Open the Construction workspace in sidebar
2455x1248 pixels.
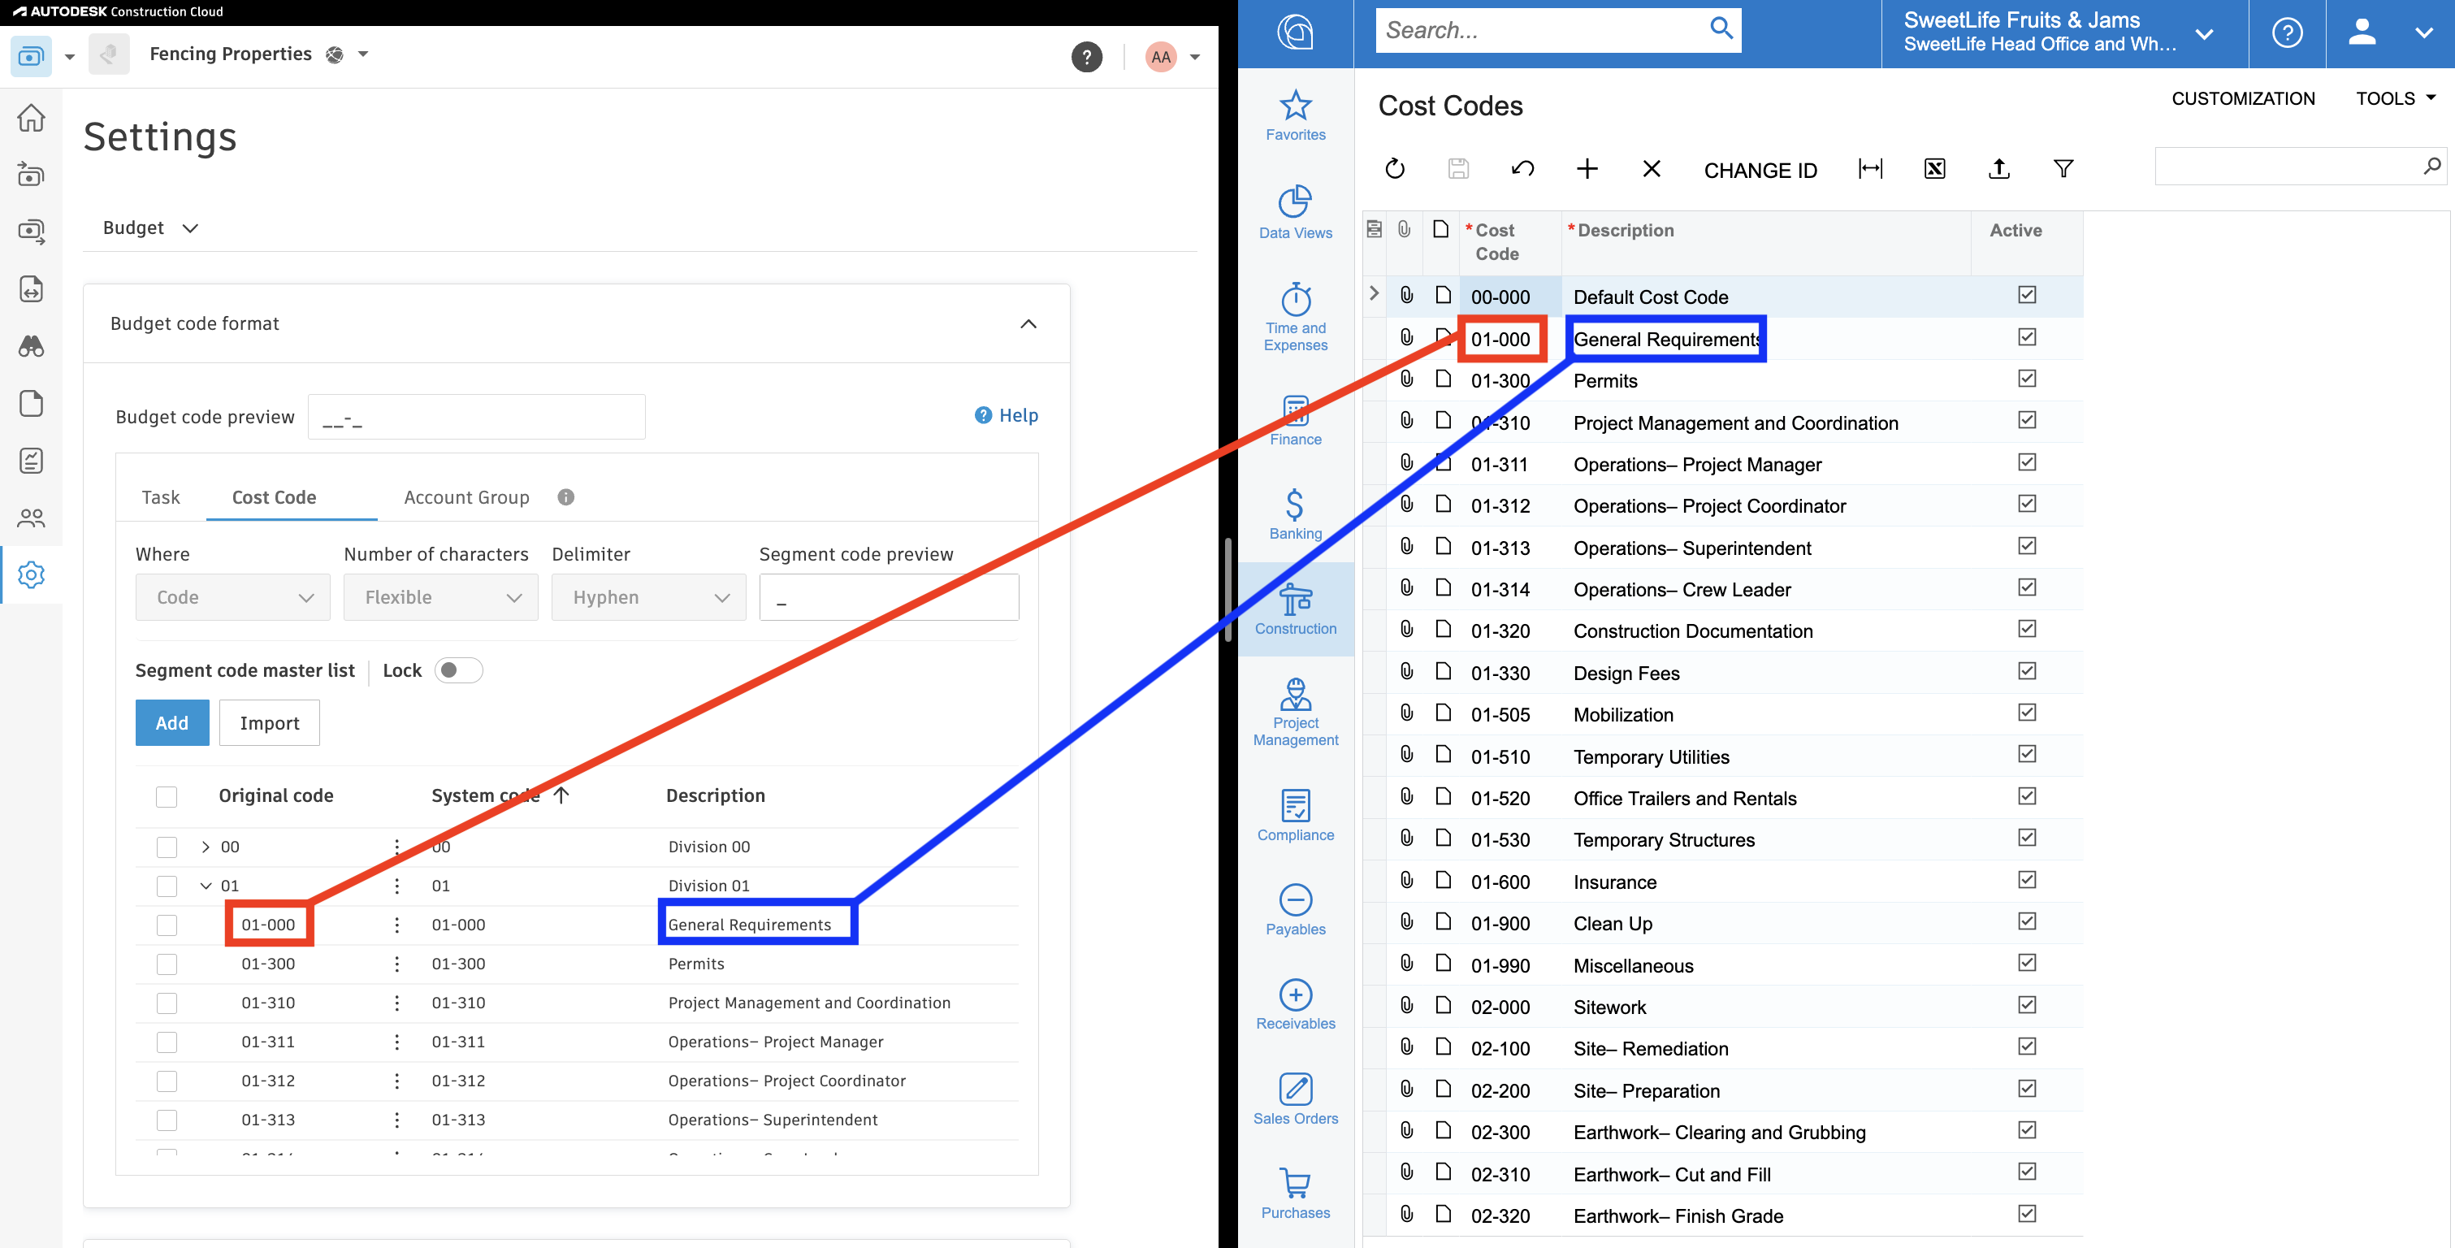coord(1295,609)
